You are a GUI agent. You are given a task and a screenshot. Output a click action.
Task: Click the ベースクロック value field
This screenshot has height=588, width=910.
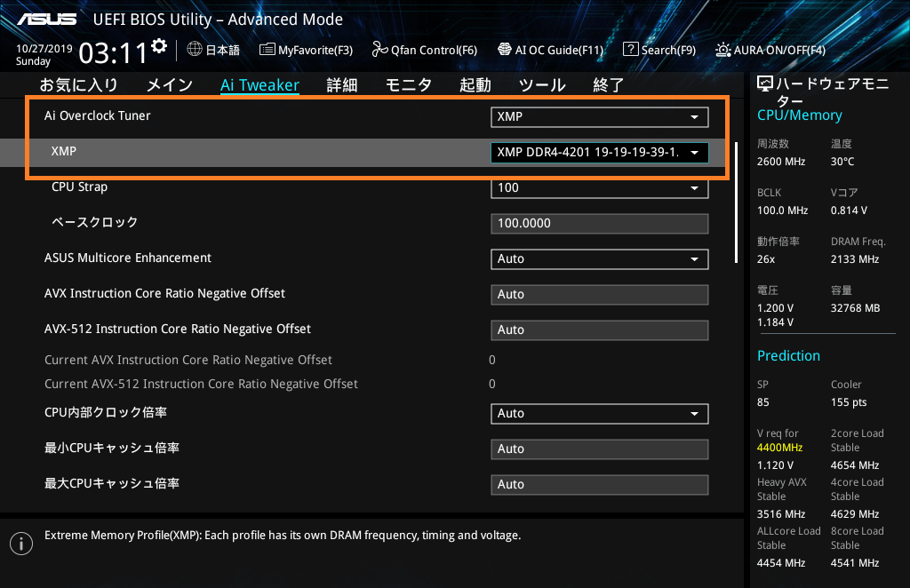point(600,223)
